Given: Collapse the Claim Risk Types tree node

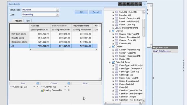Looking at the screenshot, I should point(110,62).
